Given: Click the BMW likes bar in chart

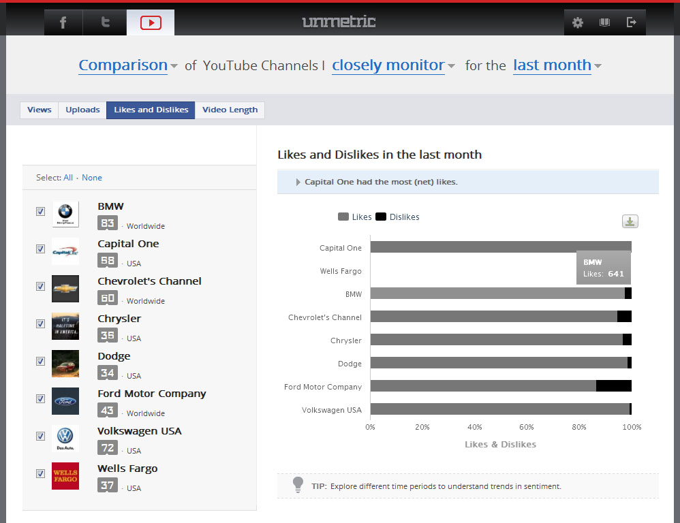Looking at the screenshot, I should coord(497,294).
